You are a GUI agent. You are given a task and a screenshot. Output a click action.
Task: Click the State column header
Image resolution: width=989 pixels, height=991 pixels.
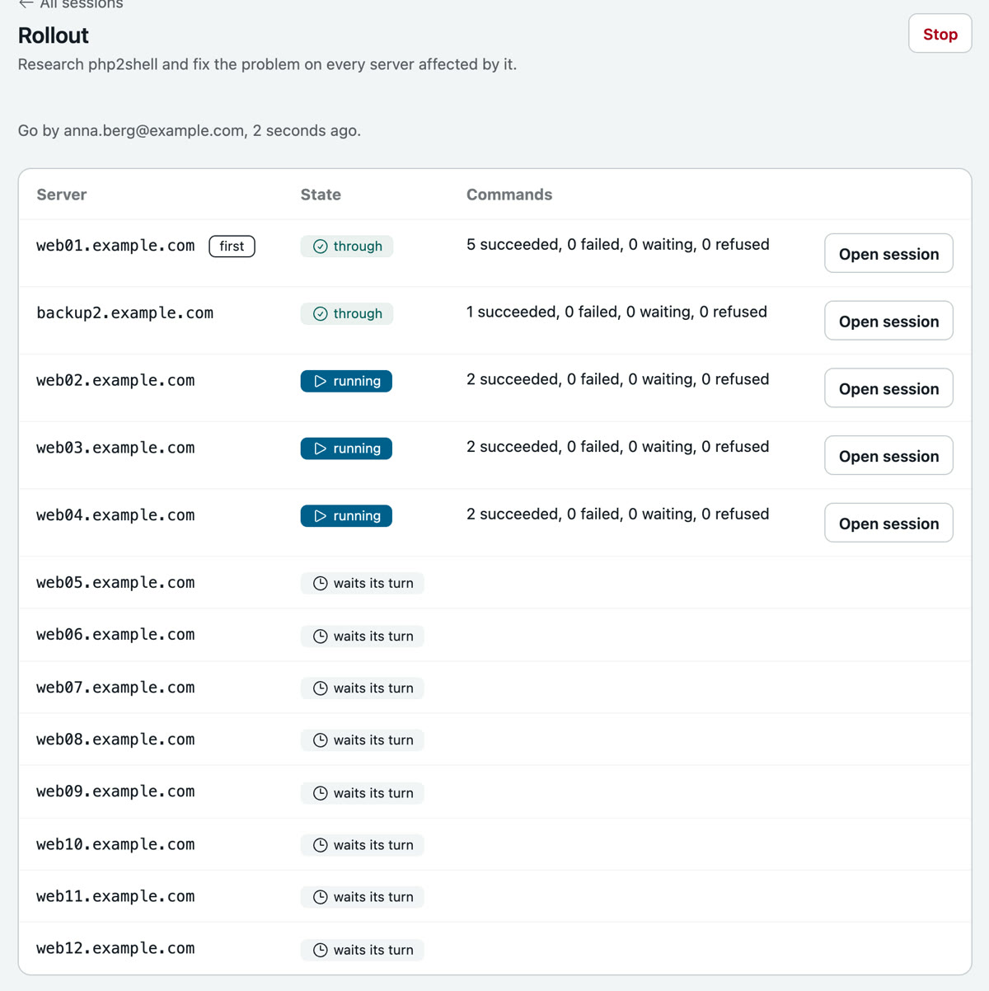coord(321,195)
